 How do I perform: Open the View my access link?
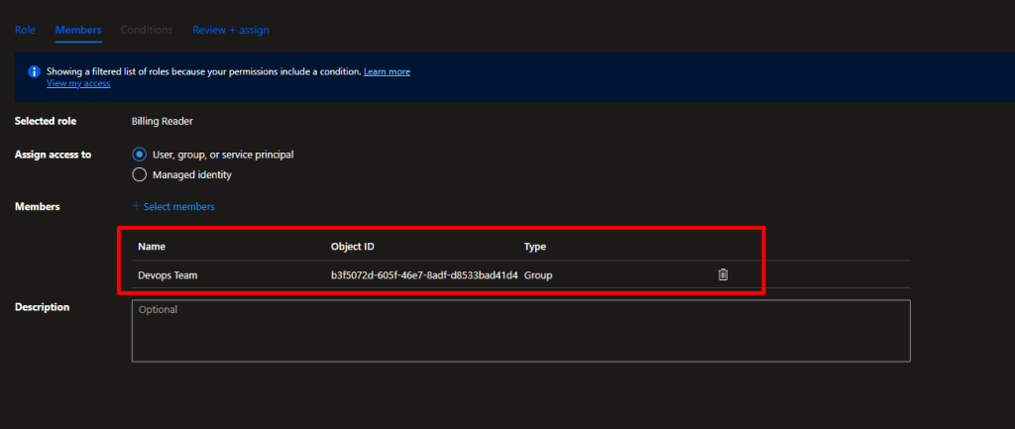(x=78, y=83)
